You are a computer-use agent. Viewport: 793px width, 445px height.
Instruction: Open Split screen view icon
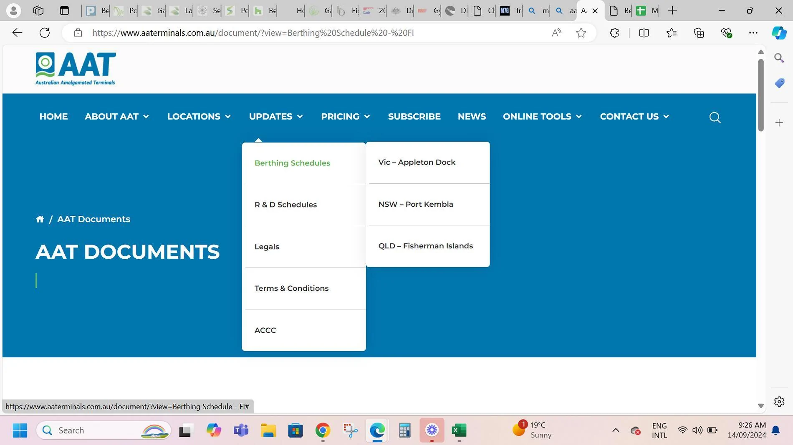pos(644,33)
